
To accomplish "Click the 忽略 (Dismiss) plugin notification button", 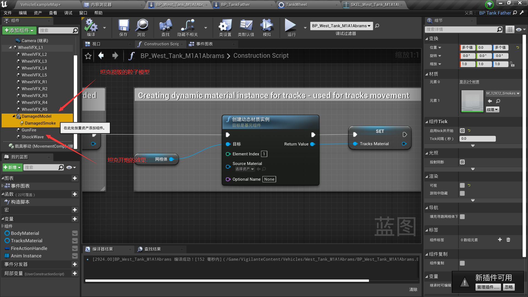I will coord(508,287).
